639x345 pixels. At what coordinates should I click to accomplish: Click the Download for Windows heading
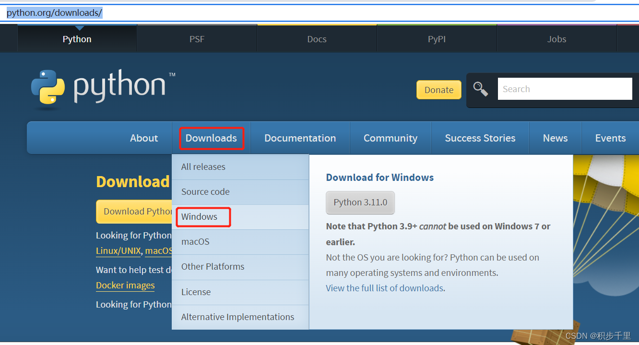(380, 178)
